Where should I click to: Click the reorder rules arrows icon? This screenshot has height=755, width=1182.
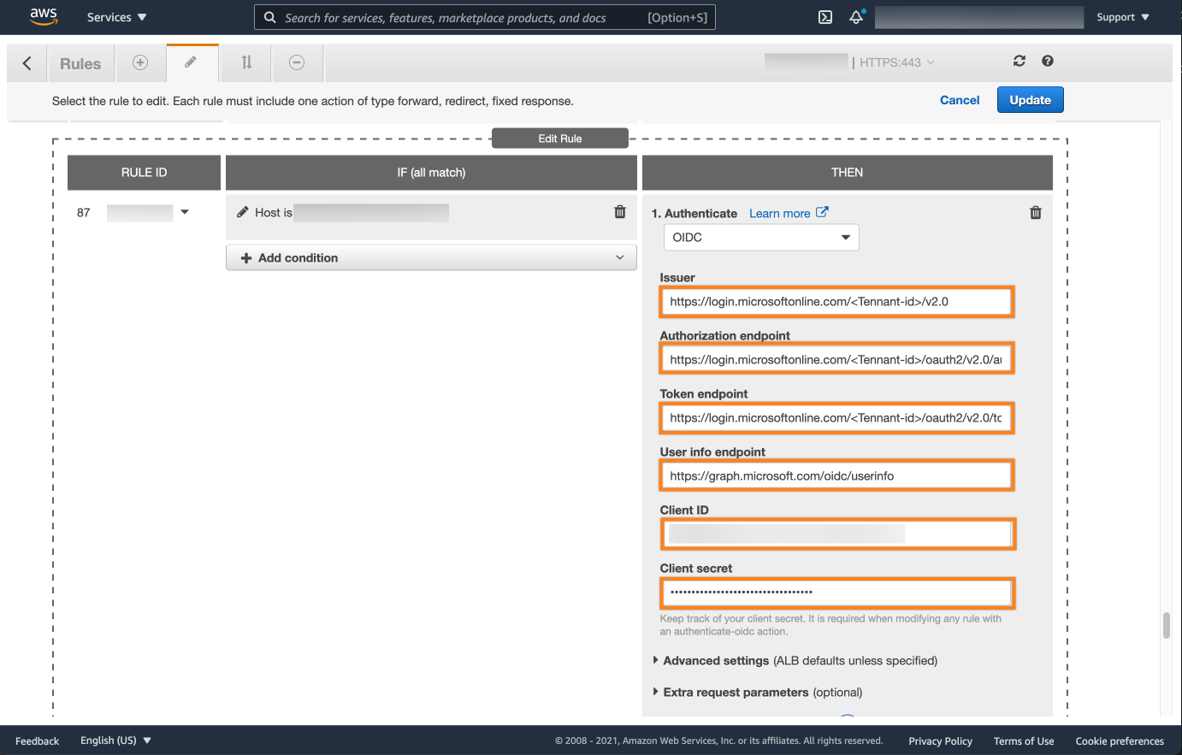[246, 62]
